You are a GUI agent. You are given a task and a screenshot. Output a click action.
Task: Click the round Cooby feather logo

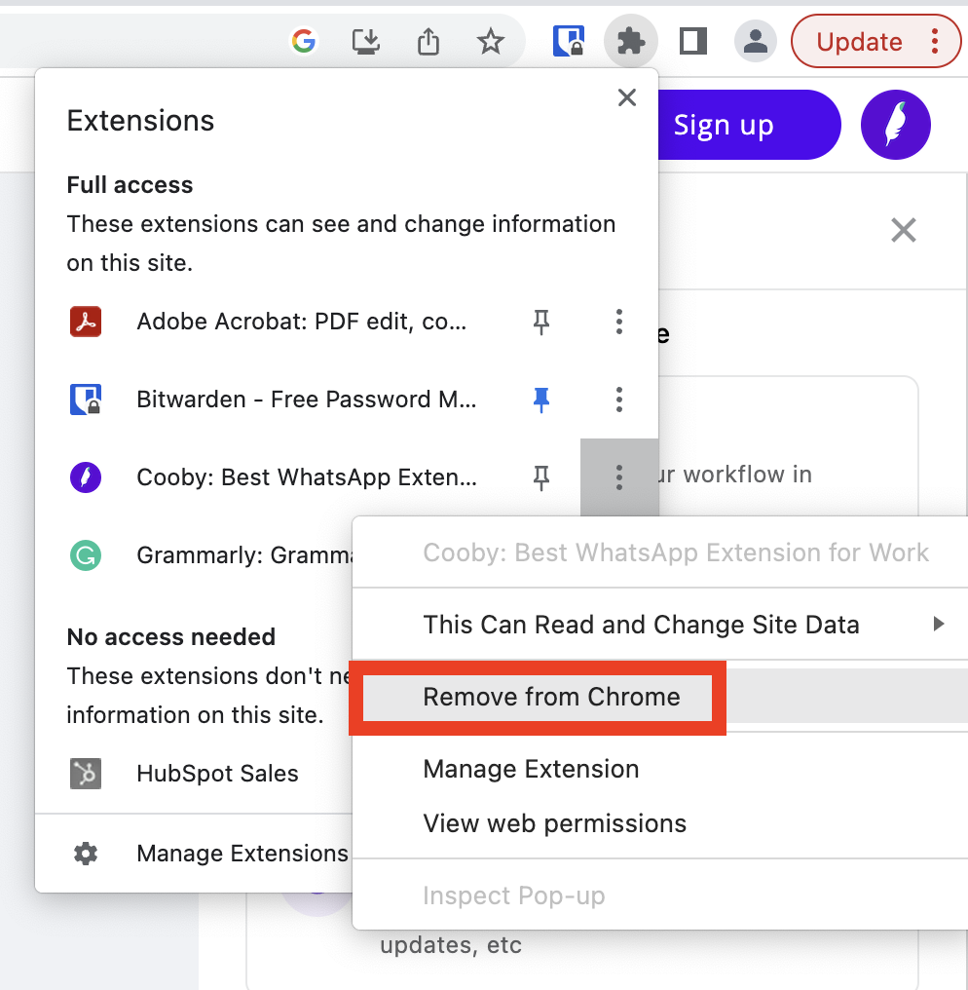tap(895, 125)
